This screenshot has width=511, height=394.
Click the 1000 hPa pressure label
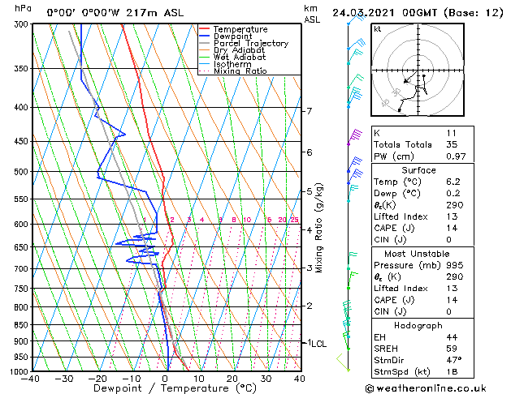coord(21,371)
